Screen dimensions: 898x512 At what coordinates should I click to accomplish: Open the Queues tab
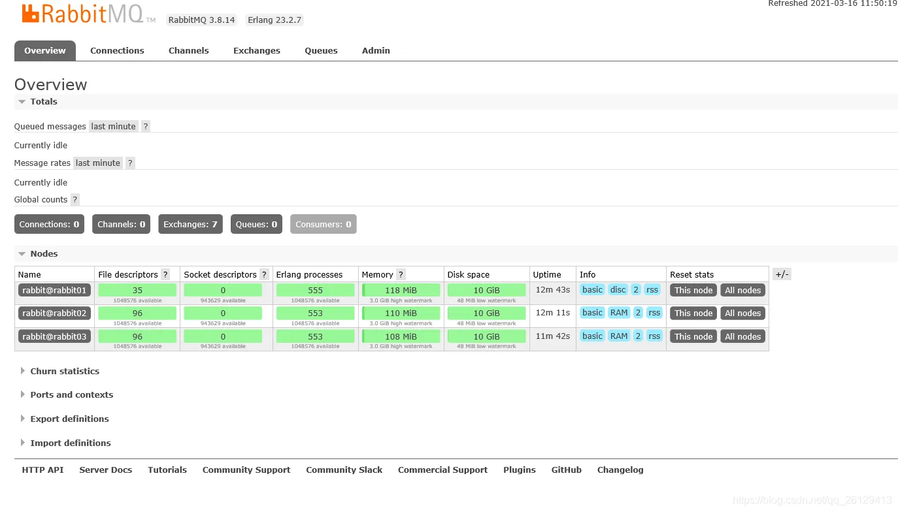pyautogui.click(x=321, y=50)
